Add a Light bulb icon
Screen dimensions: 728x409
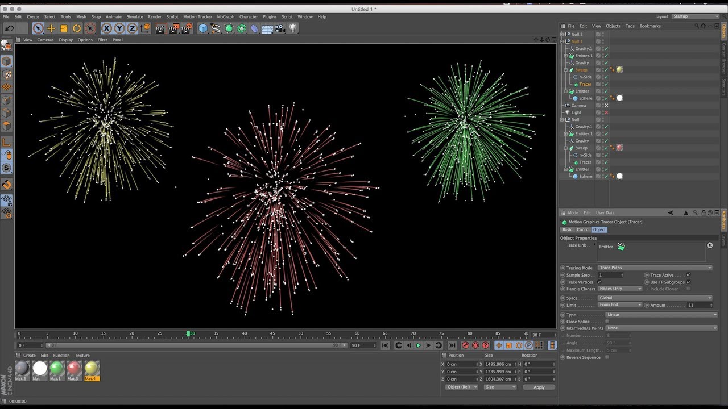coord(293,28)
